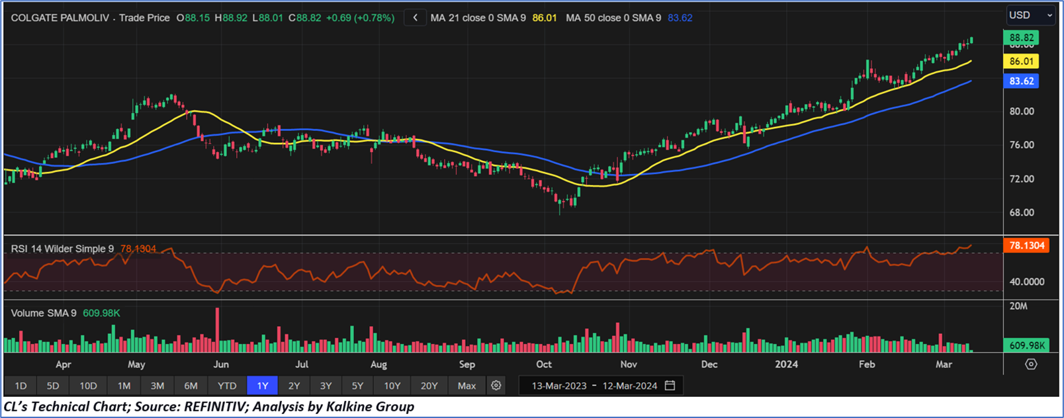The width and height of the screenshot is (1064, 418).
Task: Click the Mar label on time axis
Action: (x=944, y=364)
